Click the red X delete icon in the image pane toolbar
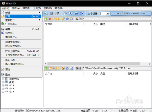The height and width of the screenshot is (112, 152). [x=50, y=19]
